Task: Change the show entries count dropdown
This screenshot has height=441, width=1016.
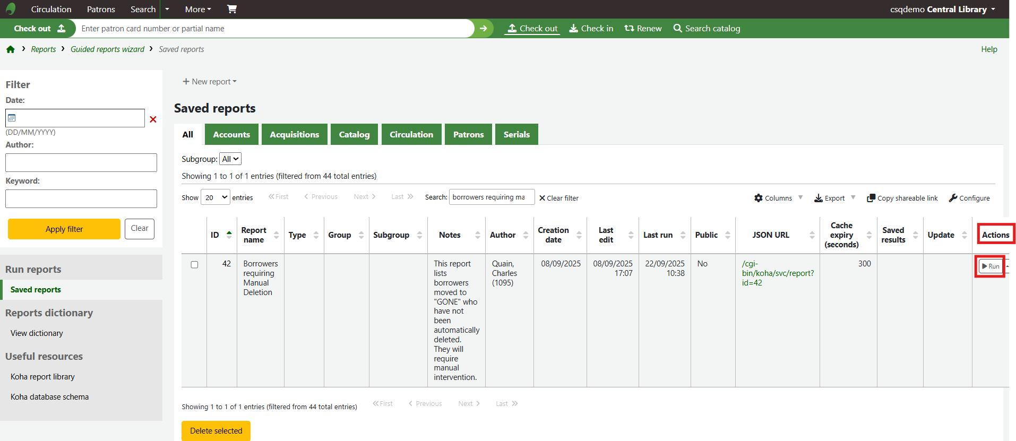Action: coord(216,197)
